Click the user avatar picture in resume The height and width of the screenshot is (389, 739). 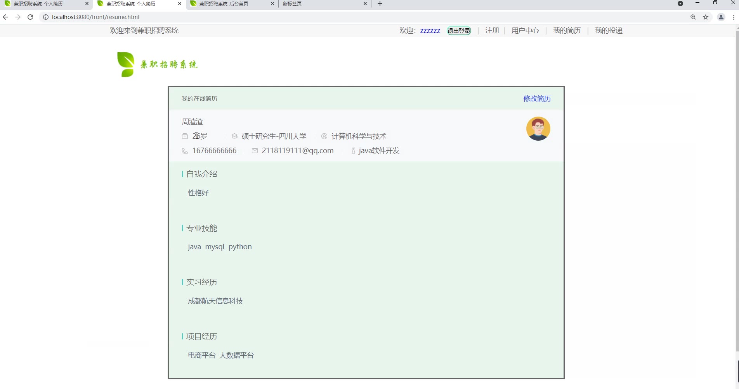point(538,129)
